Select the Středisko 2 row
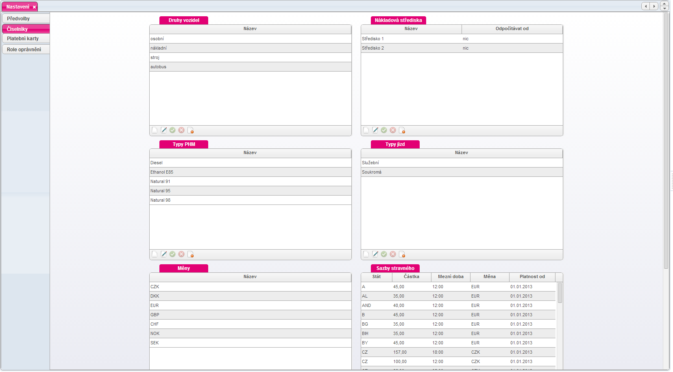Viewport: 673px width, 372px height. 462,48
